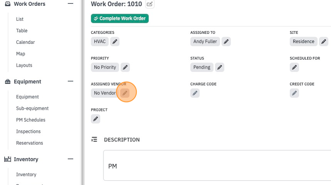Edit the HVAC categories pencil

pyautogui.click(x=115, y=41)
